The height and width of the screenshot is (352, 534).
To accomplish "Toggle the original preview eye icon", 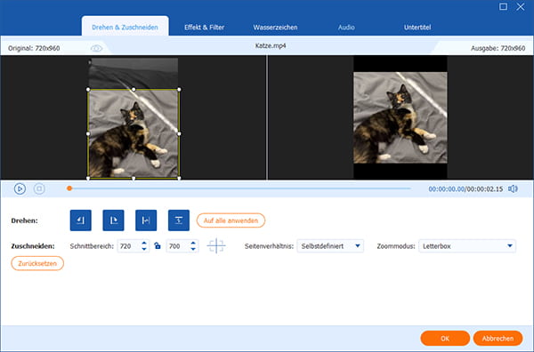I will point(96,48).
